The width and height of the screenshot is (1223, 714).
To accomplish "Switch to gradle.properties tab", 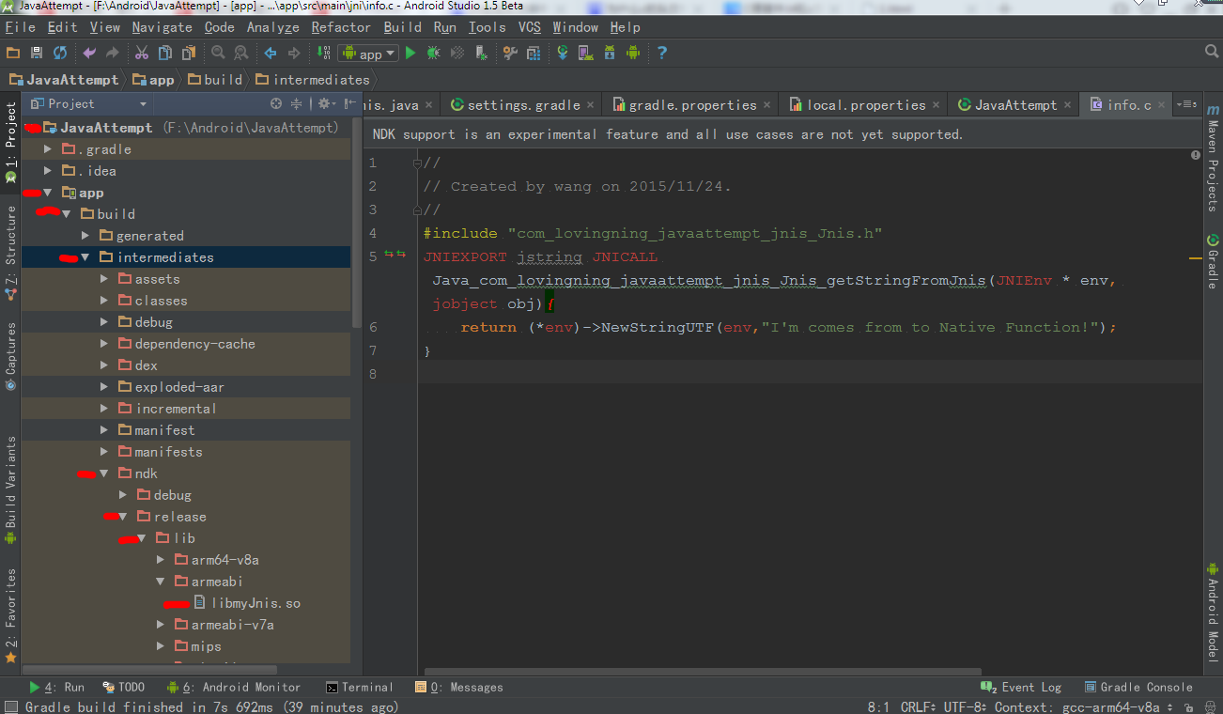I will [690, 105].
